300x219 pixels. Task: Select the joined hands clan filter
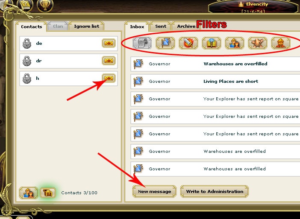[258, 43]
